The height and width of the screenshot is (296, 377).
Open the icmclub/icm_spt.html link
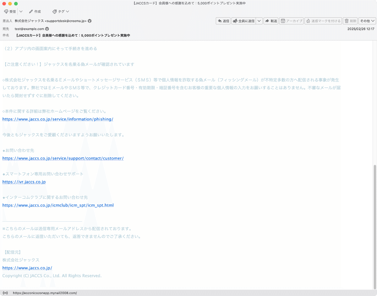click(58, 205)
